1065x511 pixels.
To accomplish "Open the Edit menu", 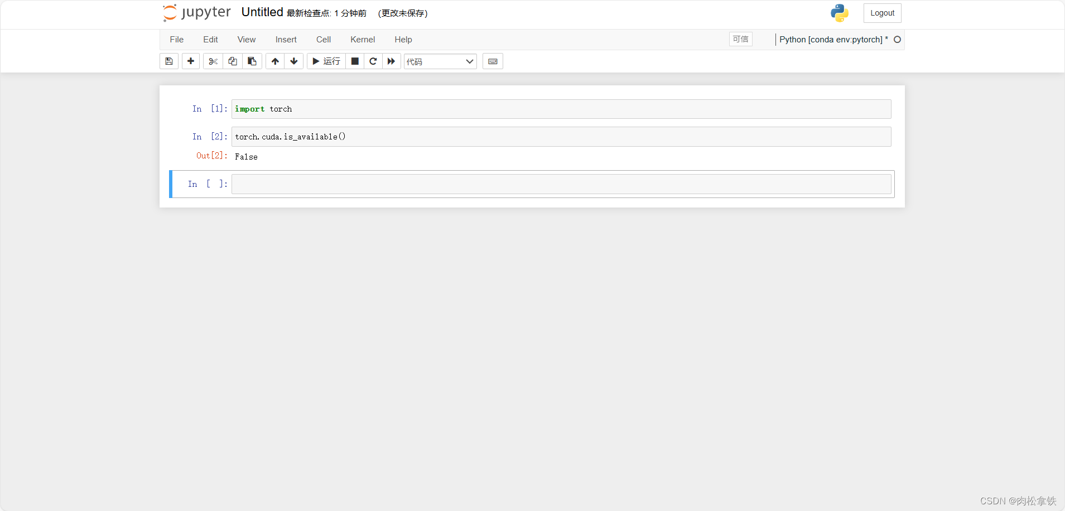I will tap(210, 40).
